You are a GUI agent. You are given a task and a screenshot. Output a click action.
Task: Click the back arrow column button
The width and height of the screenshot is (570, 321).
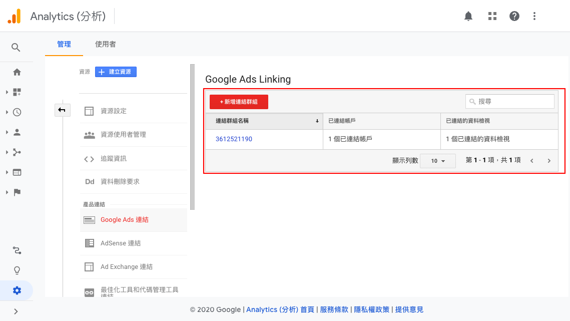click(x=62, y=110)
